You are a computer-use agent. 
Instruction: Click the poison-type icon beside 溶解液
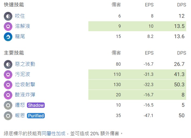coord(8,26)
